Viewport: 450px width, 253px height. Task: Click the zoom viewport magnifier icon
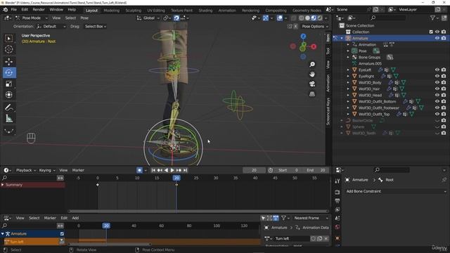pyautogui.click(x=312, y=64)
